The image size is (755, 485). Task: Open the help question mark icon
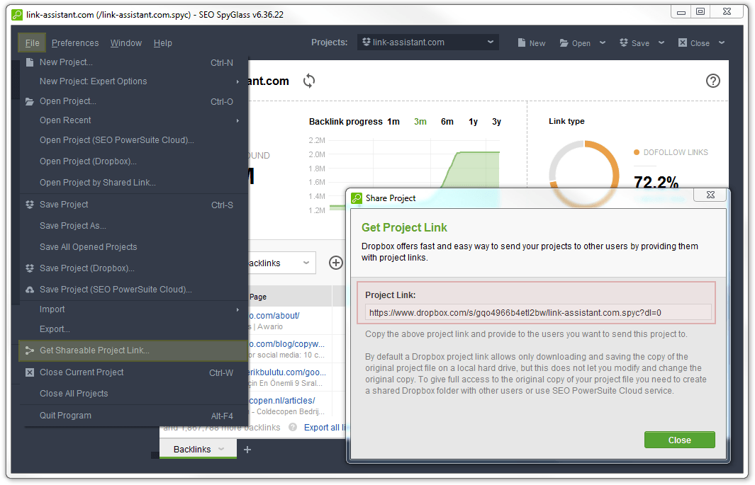[x=712, y=81]
